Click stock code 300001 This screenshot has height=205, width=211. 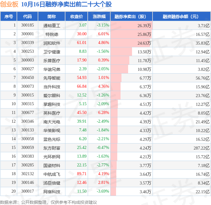[x=27, y=34]
